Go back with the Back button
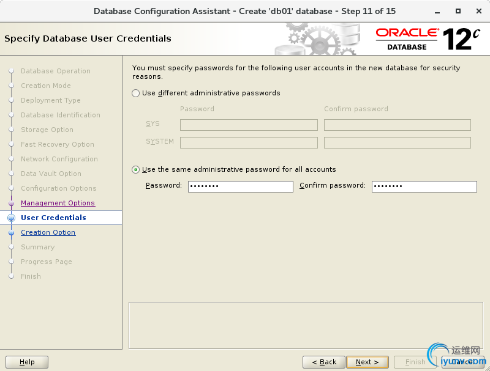The image size is (490, 371). (324, 362)
